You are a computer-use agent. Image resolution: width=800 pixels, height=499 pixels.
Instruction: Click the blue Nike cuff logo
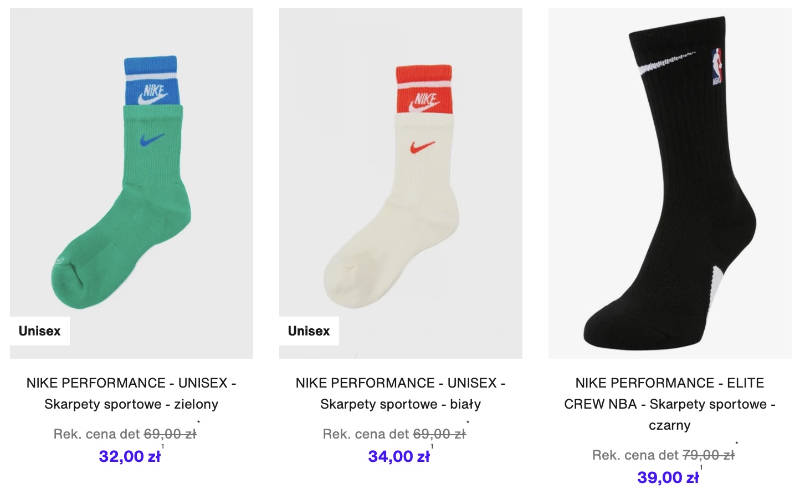pyautogui.click(x=153, y=94)
